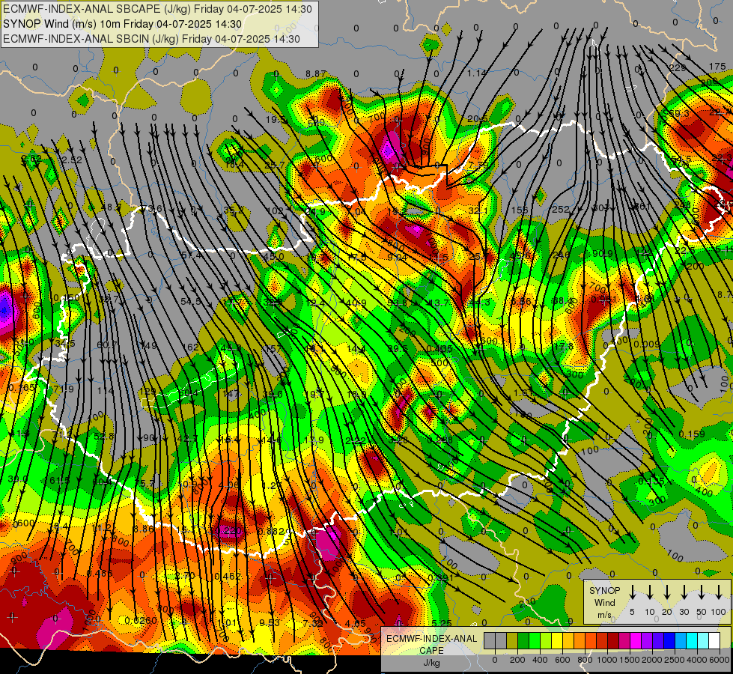Image resolution: width=733 pixels, height=674 pixels.
Task: Click the 'ECMWF-INDEX-ANAL CAPE J/kg' legend label
Action: tap(431, 650)
